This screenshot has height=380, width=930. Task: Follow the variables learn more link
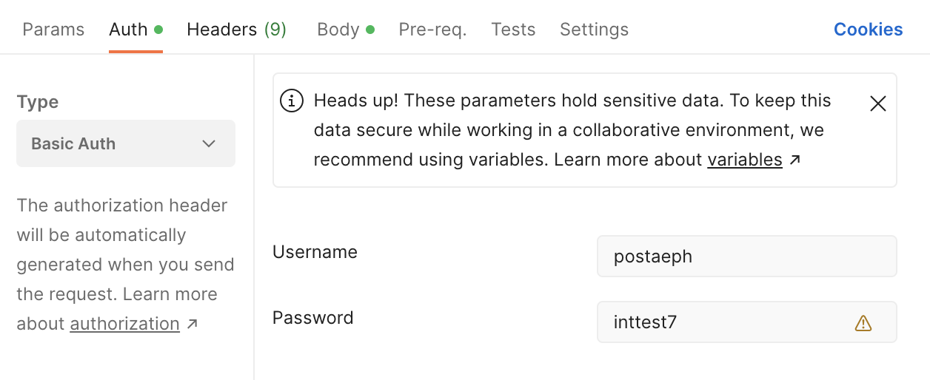click(744, 160)
